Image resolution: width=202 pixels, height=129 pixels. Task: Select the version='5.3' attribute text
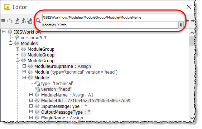pyautogui.click(x=34, y=38)
